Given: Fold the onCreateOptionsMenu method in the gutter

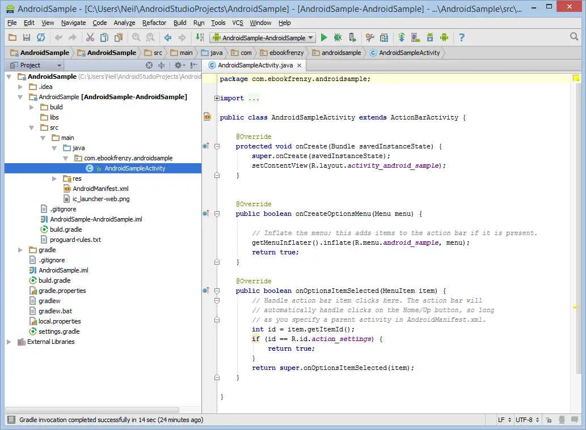Looking at the screenshot, I should click(217, 214).
